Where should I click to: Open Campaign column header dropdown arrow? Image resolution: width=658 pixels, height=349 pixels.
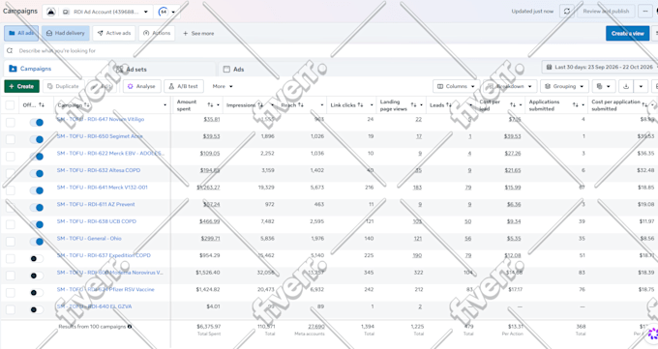164,105
